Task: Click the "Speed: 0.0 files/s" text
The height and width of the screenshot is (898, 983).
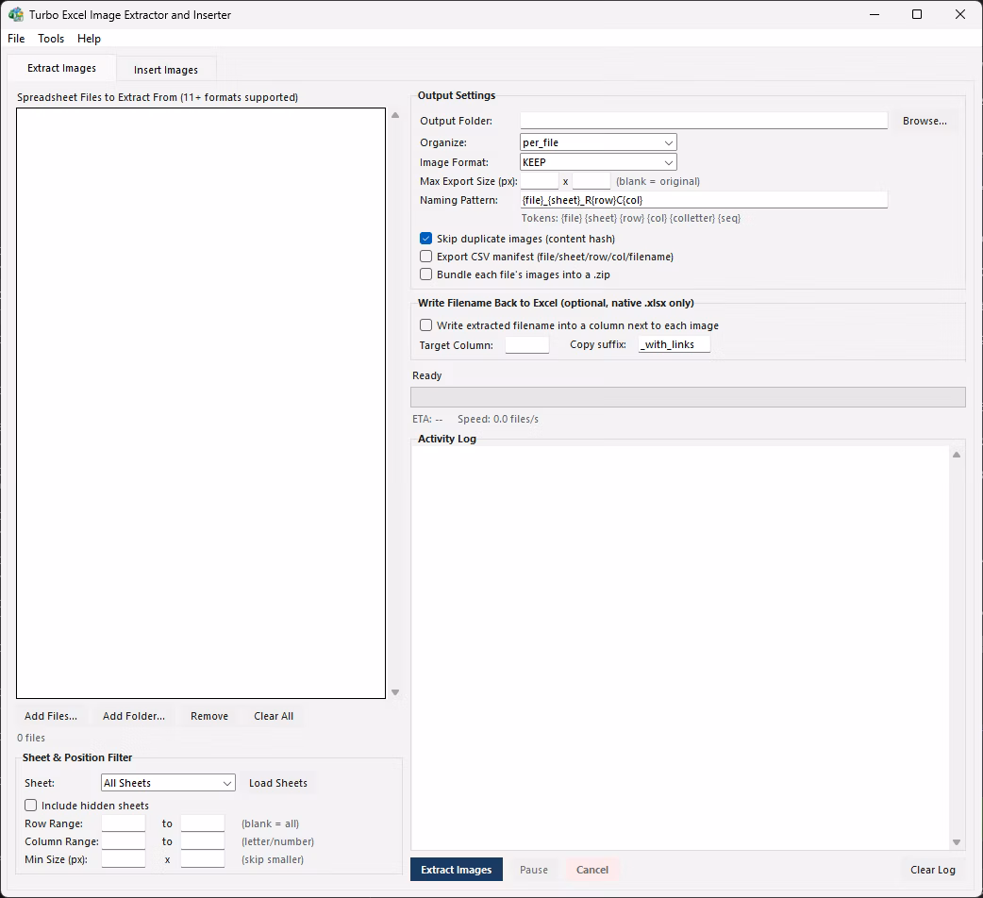Action: pyautogui.click(x=498, y=419)
